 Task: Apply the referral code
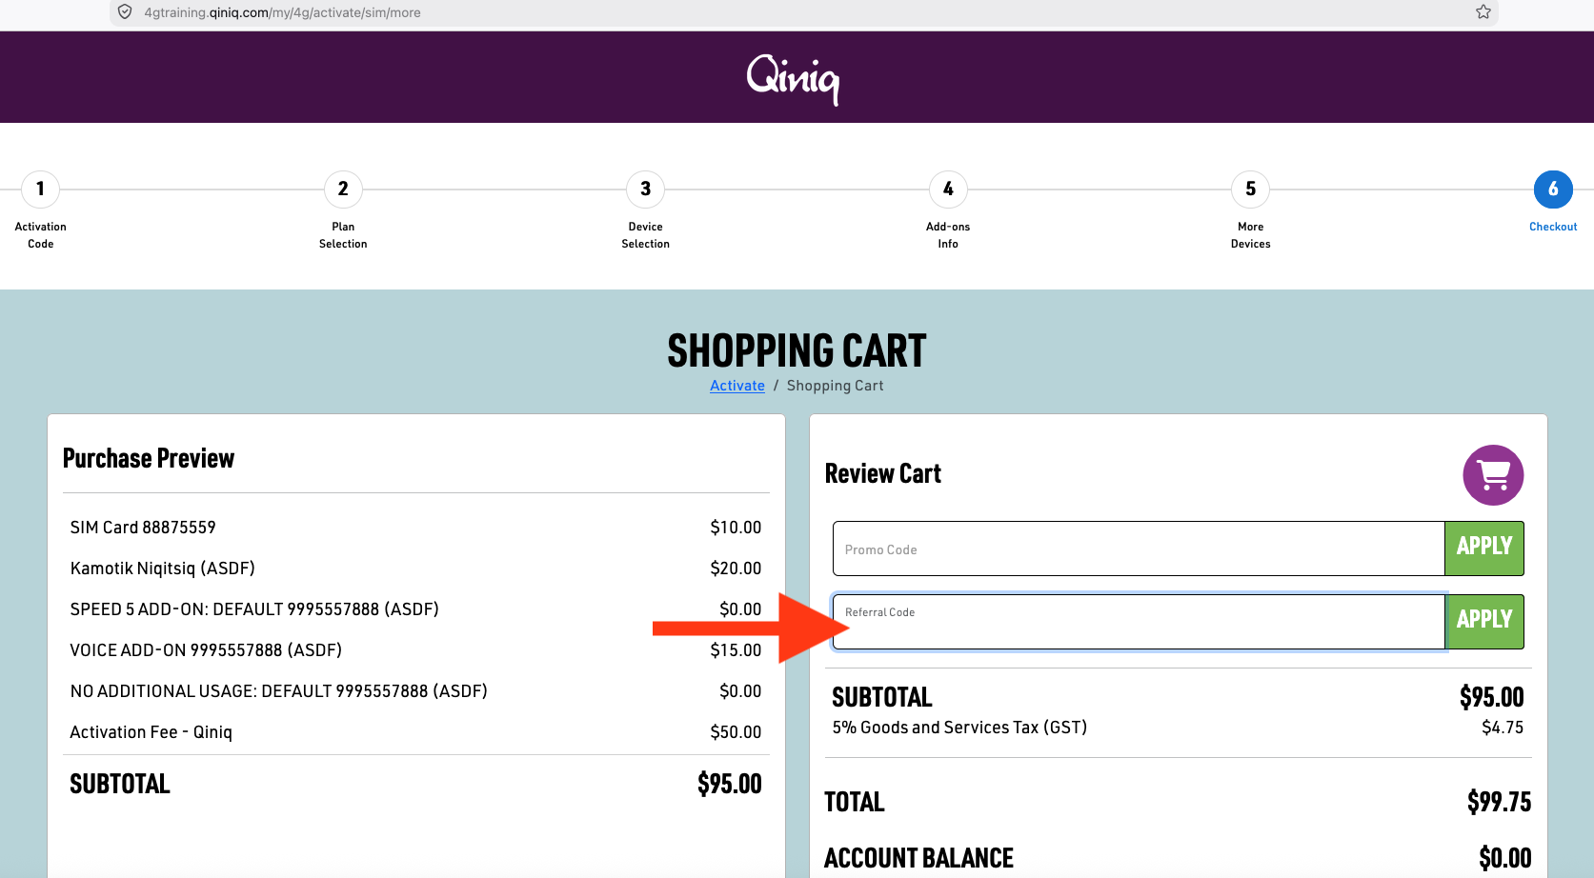tap(1484, 622)
